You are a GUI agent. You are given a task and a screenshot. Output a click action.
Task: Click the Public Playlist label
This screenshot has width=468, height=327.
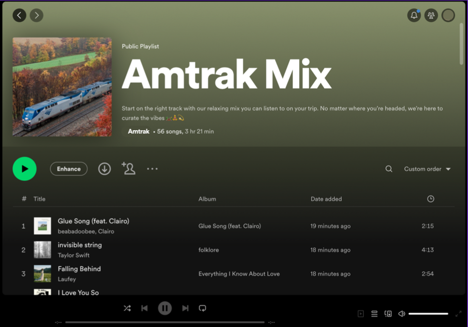click(140, 46)
